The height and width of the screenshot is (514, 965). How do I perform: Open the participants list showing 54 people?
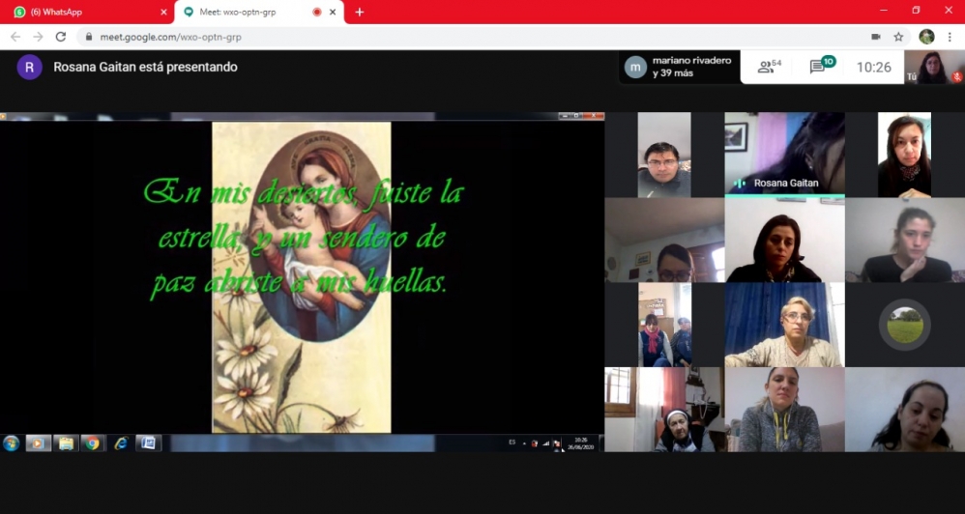click(x=770, y=67)
